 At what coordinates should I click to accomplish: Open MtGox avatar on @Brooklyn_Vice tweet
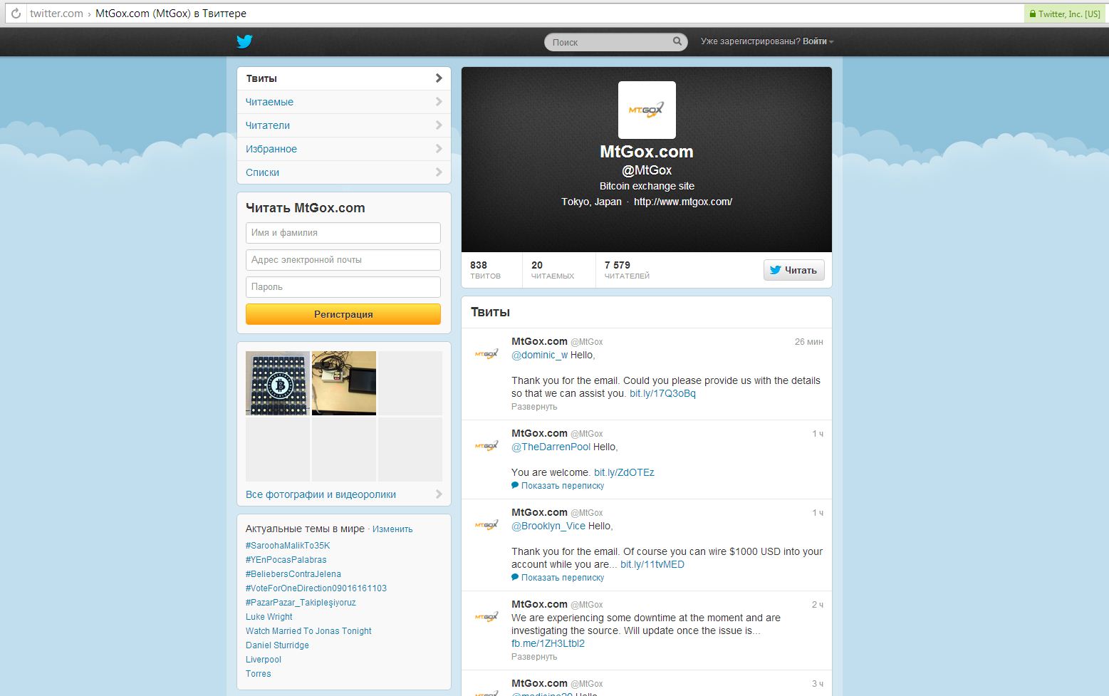pos(486,524)
